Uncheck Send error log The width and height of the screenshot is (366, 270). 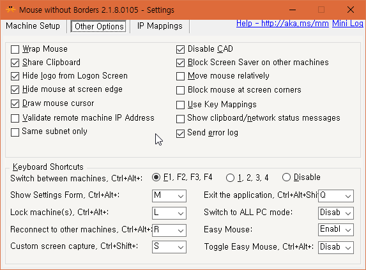pos(180,133)
